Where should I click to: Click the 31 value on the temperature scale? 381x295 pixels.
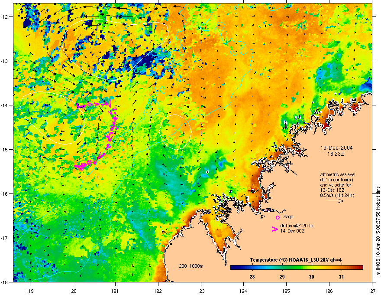point(342,277)
